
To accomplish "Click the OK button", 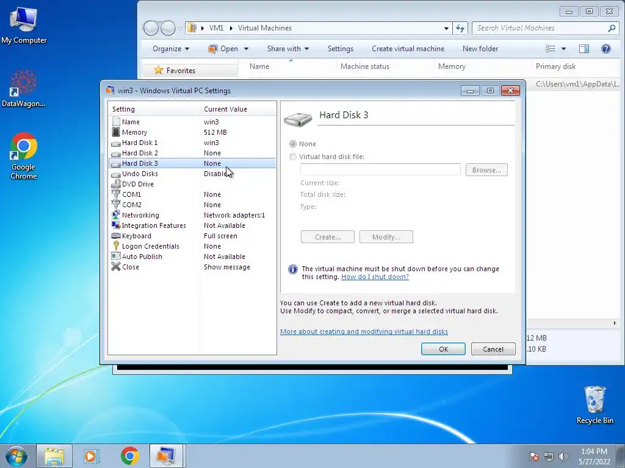I will (443, 349).
